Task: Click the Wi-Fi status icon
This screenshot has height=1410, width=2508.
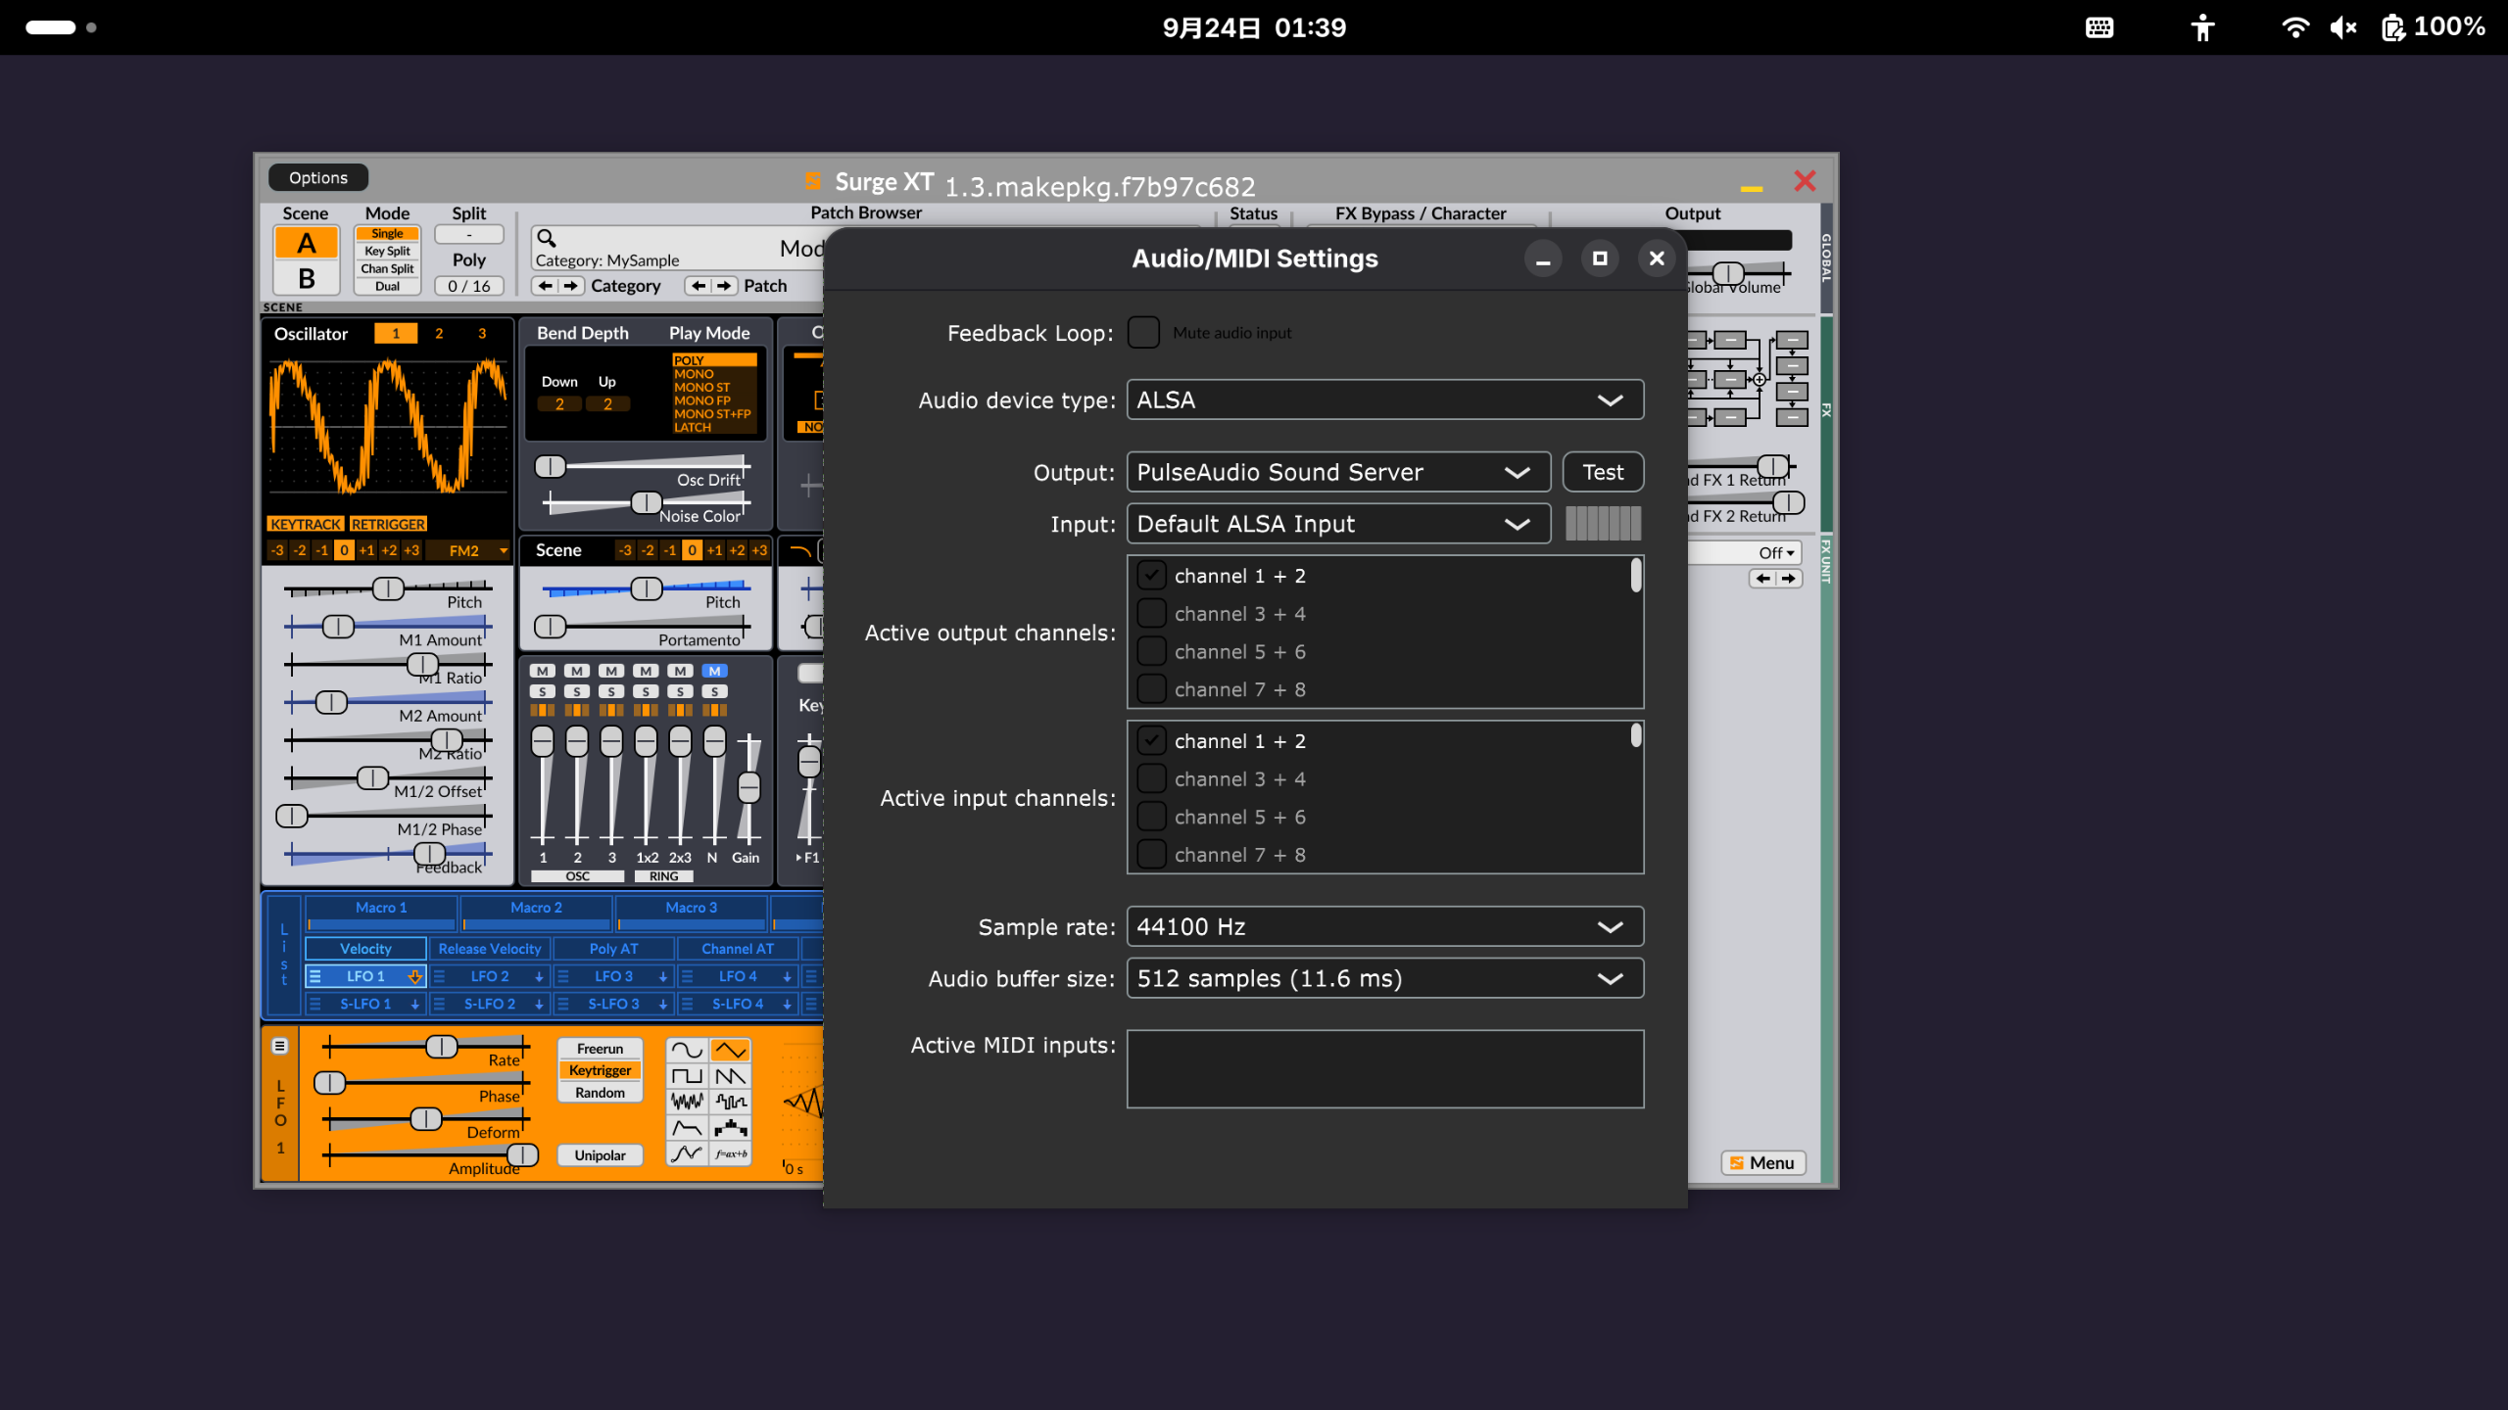Action: pos(2295,27)
